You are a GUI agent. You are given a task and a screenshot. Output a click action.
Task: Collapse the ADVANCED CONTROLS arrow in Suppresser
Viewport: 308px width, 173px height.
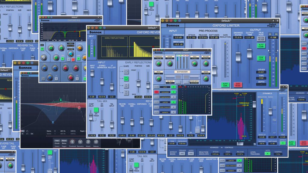[x=222, y=147]
